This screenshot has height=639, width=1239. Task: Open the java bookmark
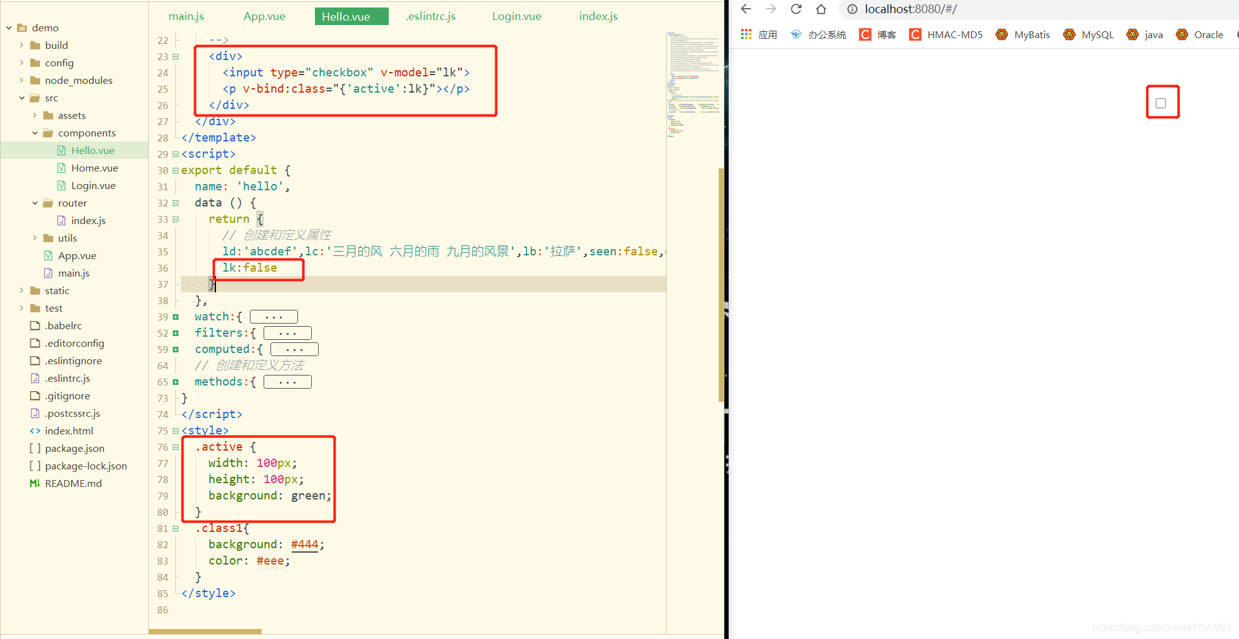[x=1144, y=34]
